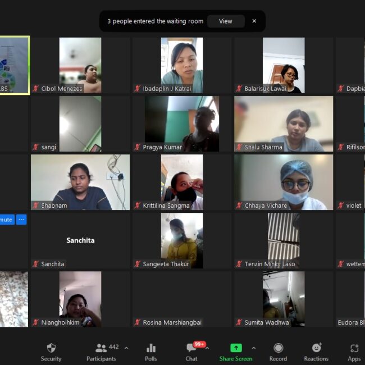Image resolution: width=365 pixels, height=365 pixels.
Task: Start Share Screen
Action: tap(236, 352)
